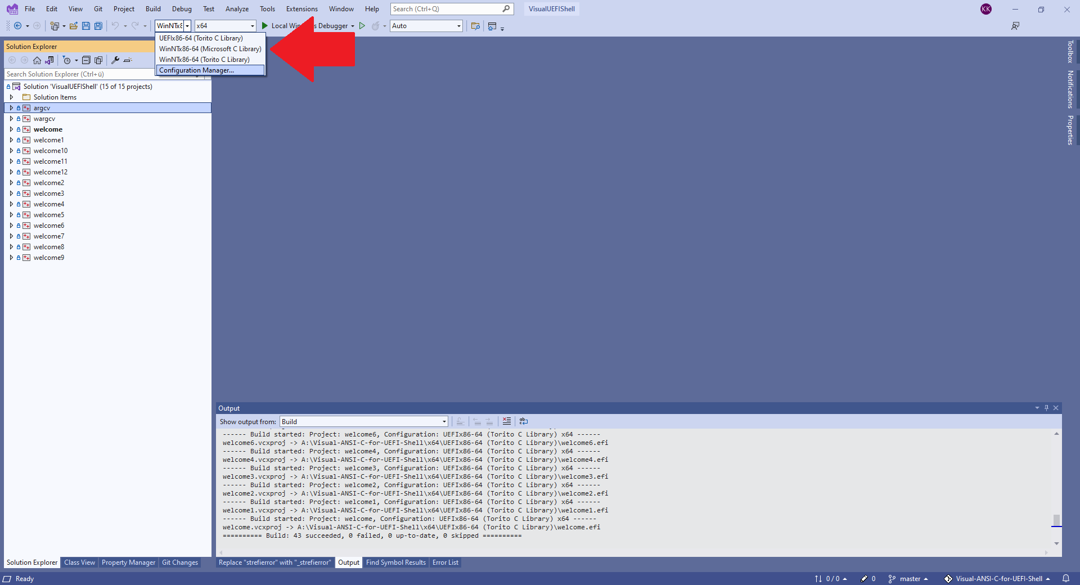The height and width of the screenshot is (585, 1080).
Task: Click the Undo arrow icon
Action: (x=115, y=26)
